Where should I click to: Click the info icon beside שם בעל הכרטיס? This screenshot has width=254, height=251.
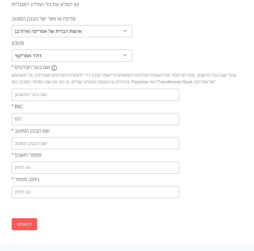pyautogui.click(x=54, y=68)
